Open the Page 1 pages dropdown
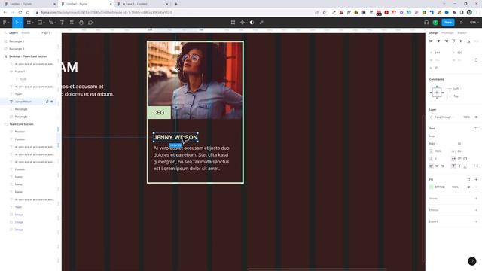Screen dimensions: 482x271 point(47,33)
